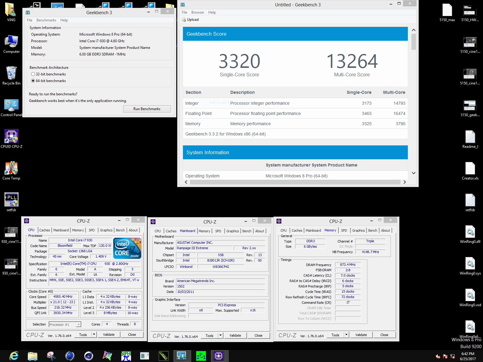Viewport: 483px width, 362px height.
Task: Click Close button in left CPU-Z window
Action: pyautogui.click(x=132, y=335)
